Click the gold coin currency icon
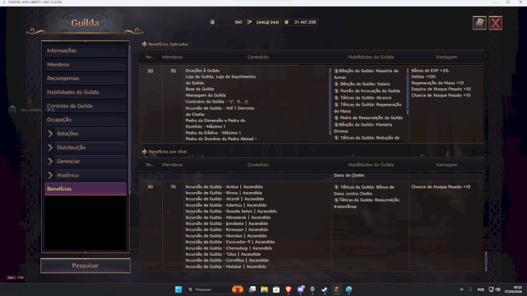Image resolution: width=527 pixels, height=296 pixels. click(x=287, y=22)
